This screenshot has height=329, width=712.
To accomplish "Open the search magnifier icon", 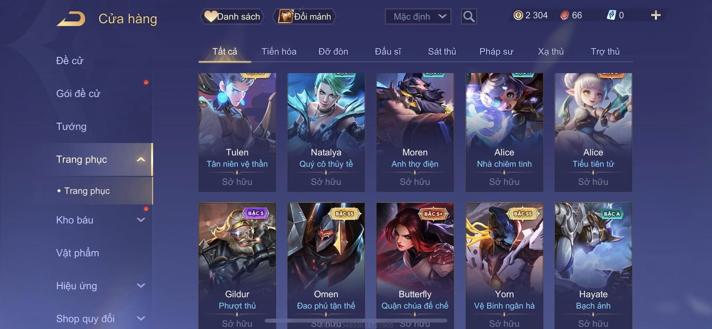I will 469,16.
